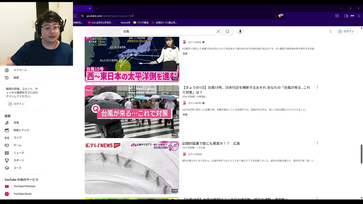Click the wallet icon in browser toolbar
This screenshot has height=204, width=363.
337,16
